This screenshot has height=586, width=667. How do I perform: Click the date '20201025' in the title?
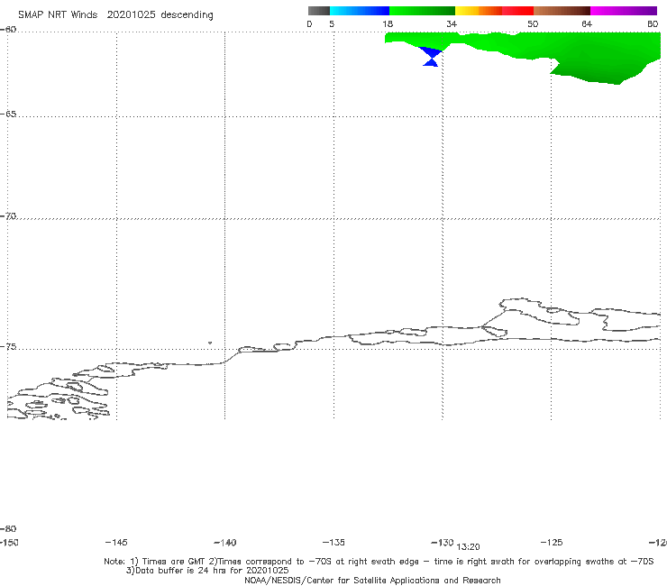point(131,15)
